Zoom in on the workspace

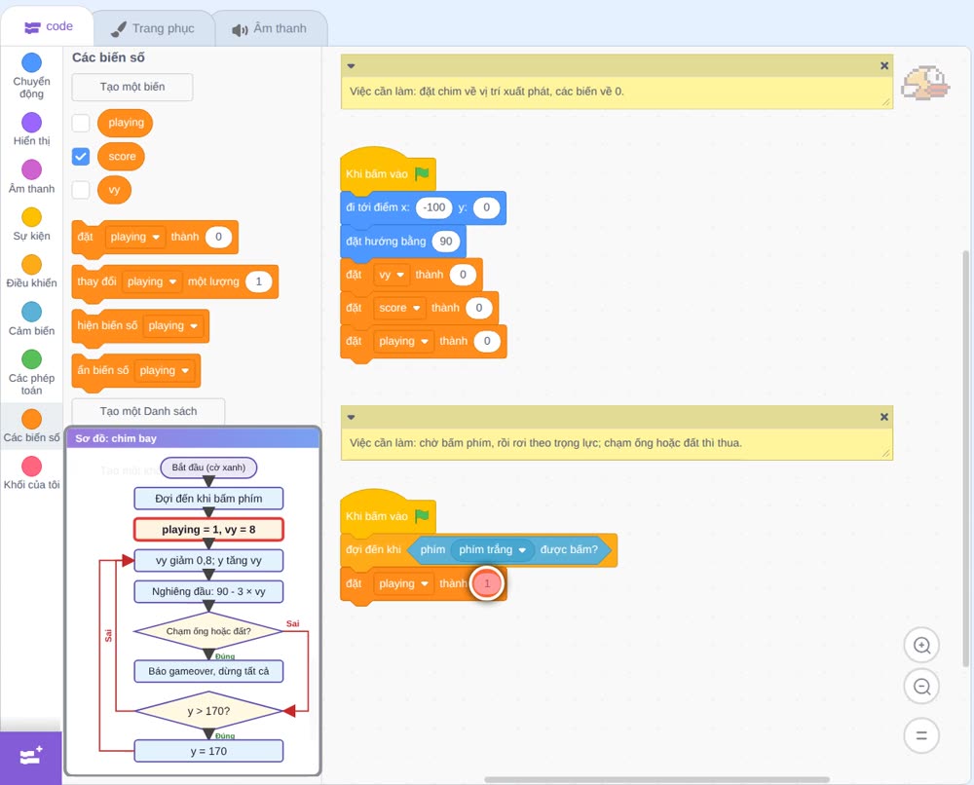[x=921, y=646]
